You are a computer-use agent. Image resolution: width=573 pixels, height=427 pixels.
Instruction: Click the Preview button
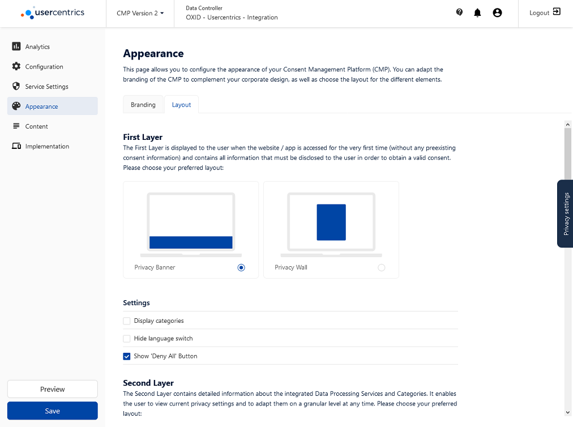[x=53, y=389]
